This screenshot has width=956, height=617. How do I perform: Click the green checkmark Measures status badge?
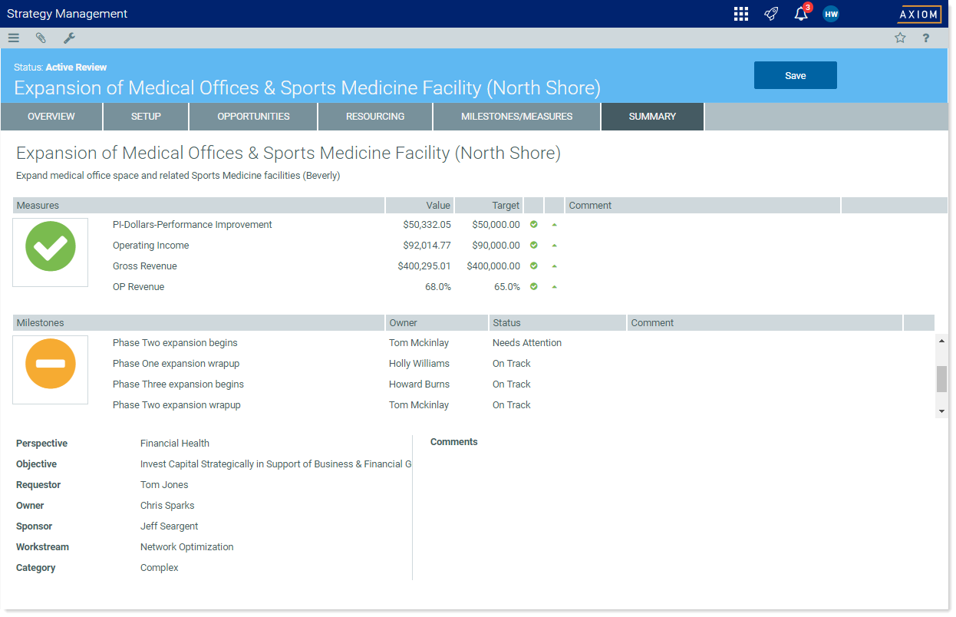[50, 247]
